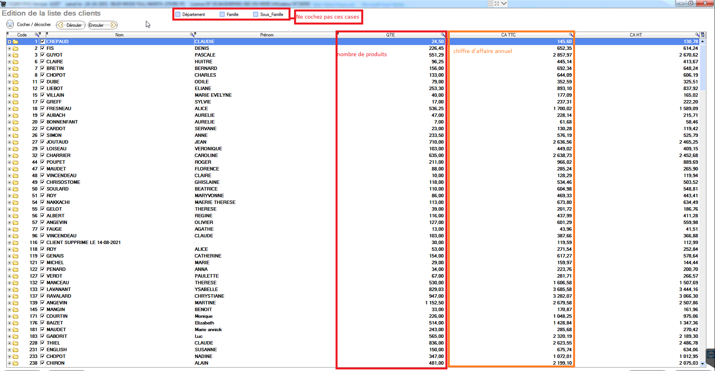Click the search magnifier in Nom column header
This screenshot has width=715, height=371.
(192, 35)
